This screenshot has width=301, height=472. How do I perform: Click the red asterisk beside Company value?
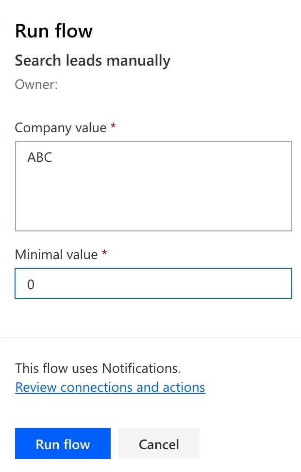coord(113,127)
